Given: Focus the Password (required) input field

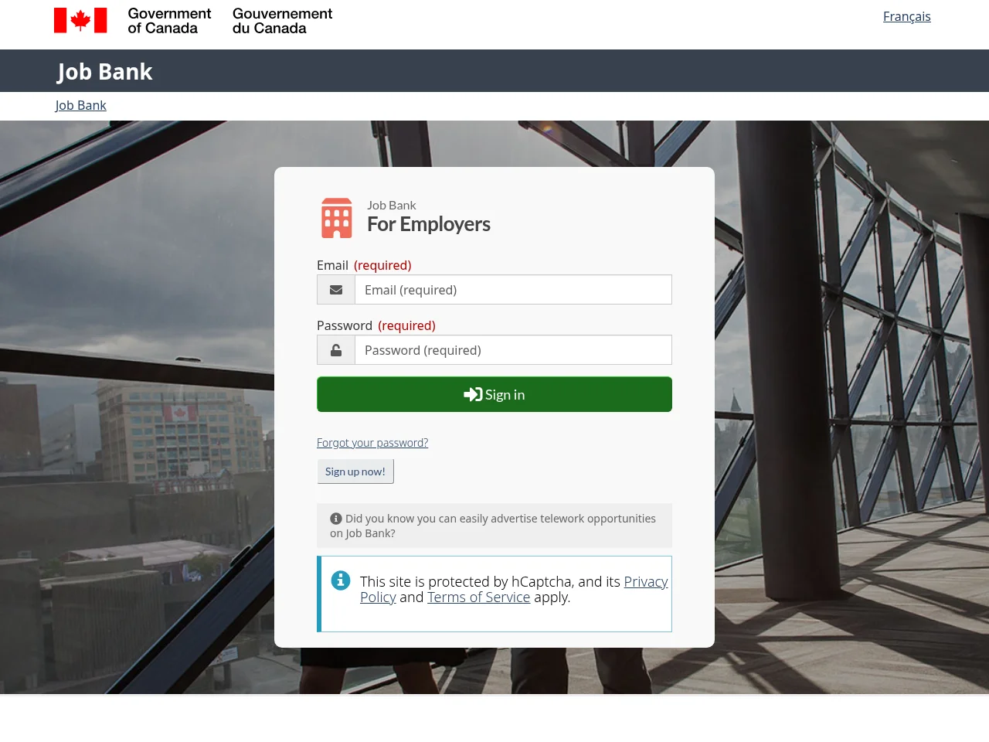Looking at the screenshot, I should (513, 350).
